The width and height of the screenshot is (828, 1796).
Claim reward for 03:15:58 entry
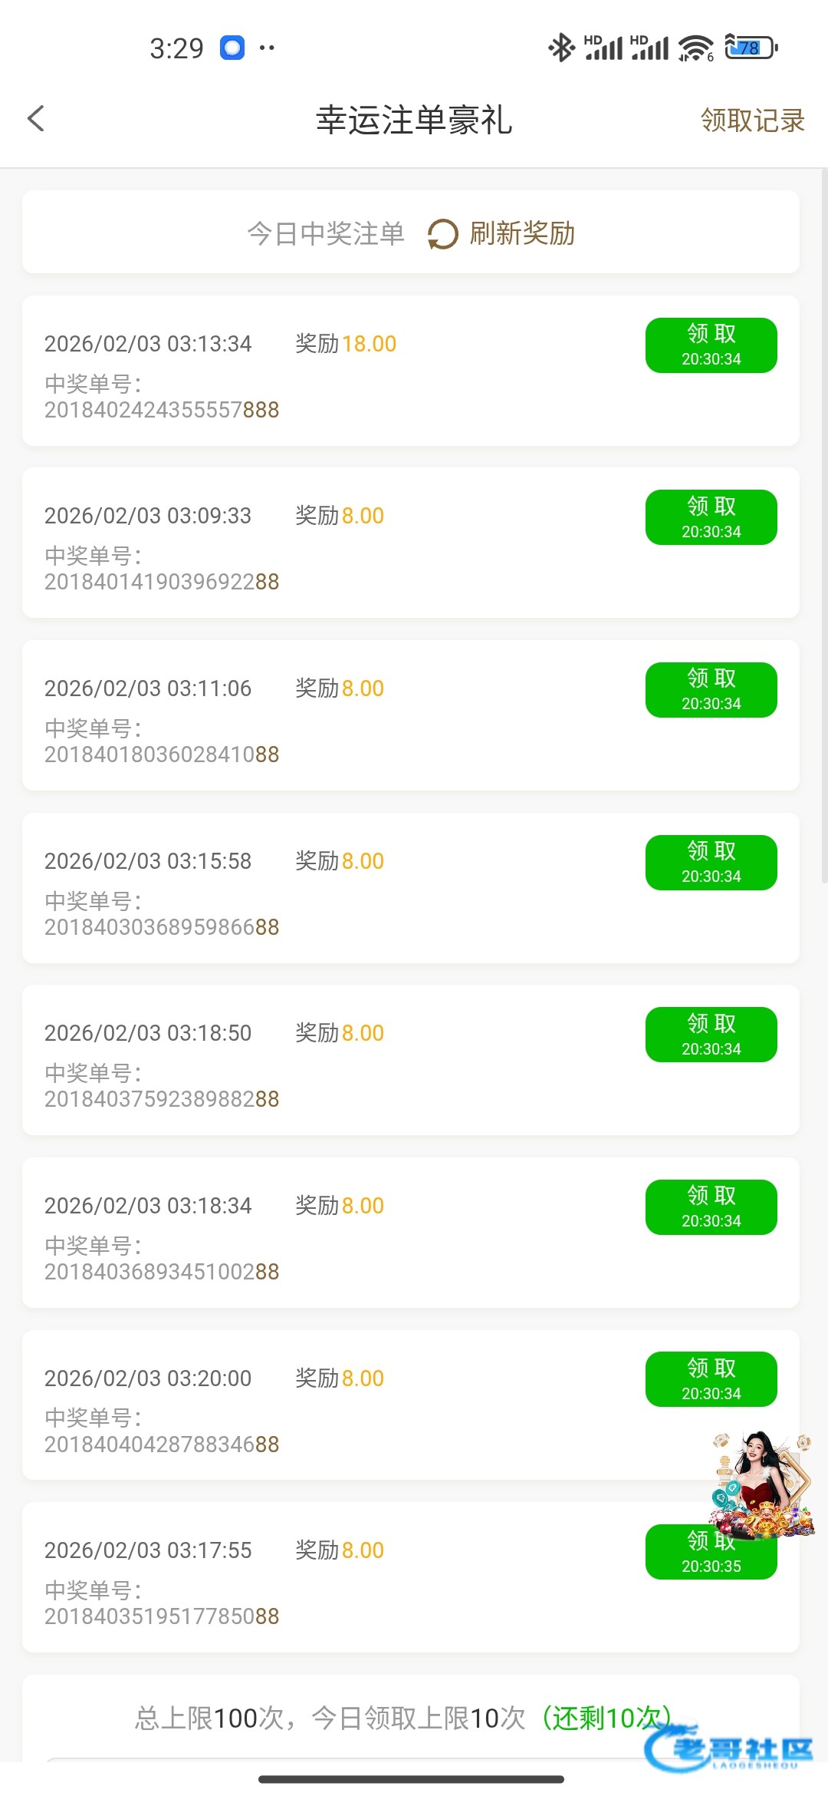pyautogui.click(x=711, y=863)
